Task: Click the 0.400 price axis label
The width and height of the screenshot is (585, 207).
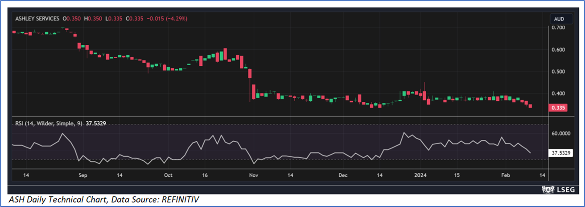Action: click(559, 93)
